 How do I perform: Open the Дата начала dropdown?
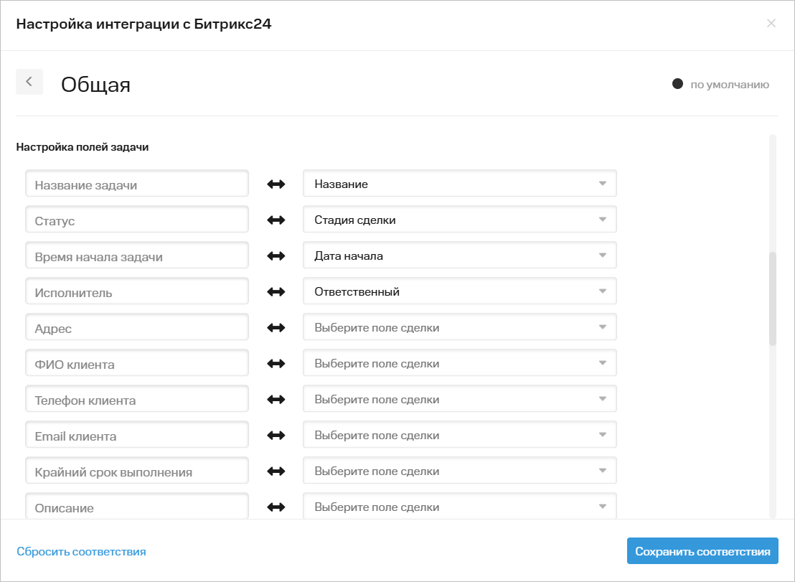(x=459, y=255)
